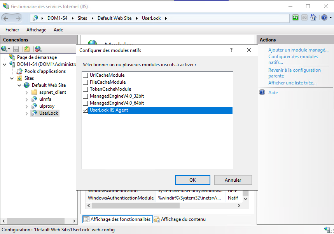The width and height of the screenshot is (334, 234).
Task: Click the back navigation arrow
Action: point(6,19)
